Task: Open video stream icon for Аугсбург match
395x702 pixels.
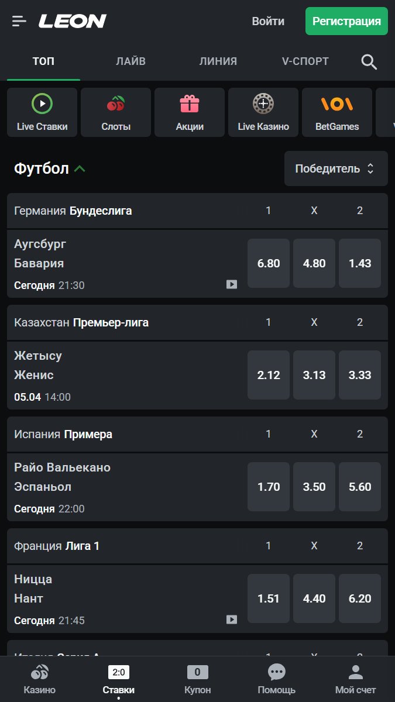Action: pyautogui.click(x=232, y=284)
